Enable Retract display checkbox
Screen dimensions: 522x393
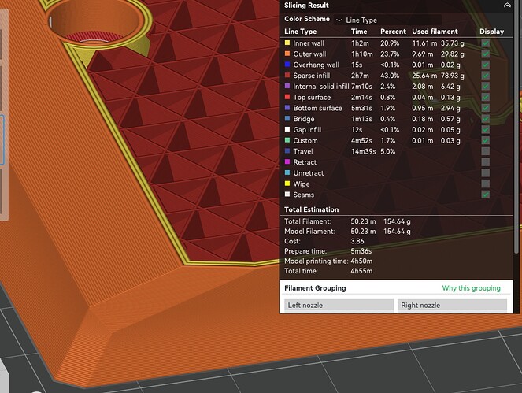(x=485, y=162)
